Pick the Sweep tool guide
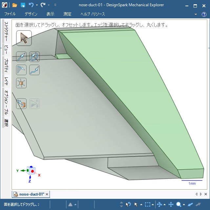This screenshot has height=210, width=210. [34, 70]
